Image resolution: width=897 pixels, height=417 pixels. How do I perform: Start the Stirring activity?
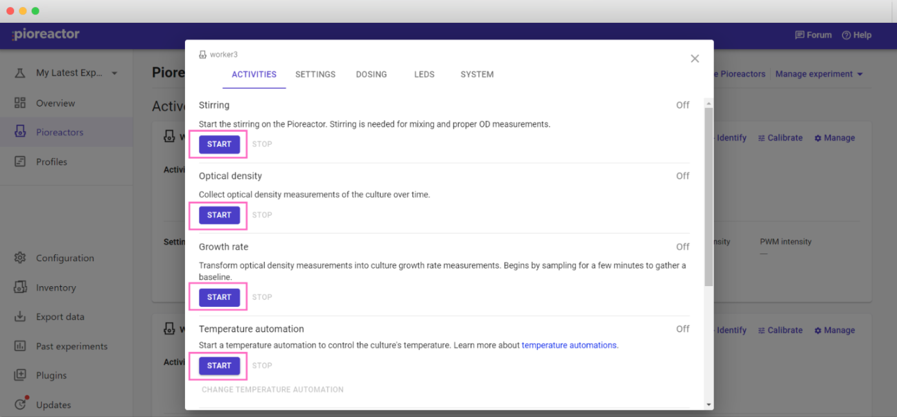(x=219, y=144)
